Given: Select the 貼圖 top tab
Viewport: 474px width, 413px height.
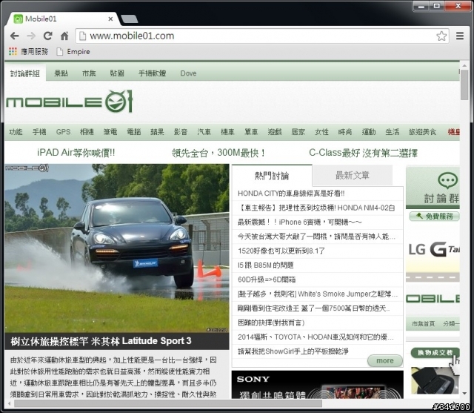Looking at the screenshot, I should click(x=117, y=73).
